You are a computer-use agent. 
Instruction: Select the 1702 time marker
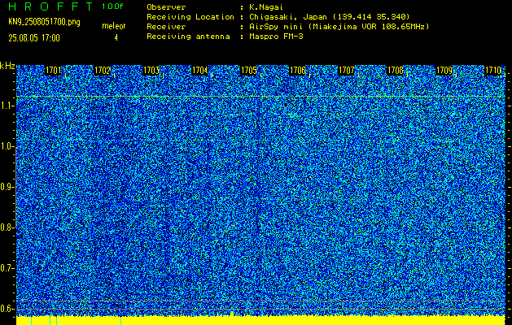[x=103, y=71]
